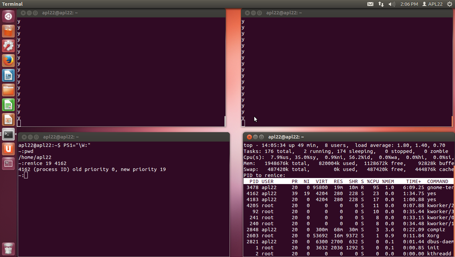Click the 'PID to renice:' prompt line
The image size is (455, 257).
pos(264,175)
